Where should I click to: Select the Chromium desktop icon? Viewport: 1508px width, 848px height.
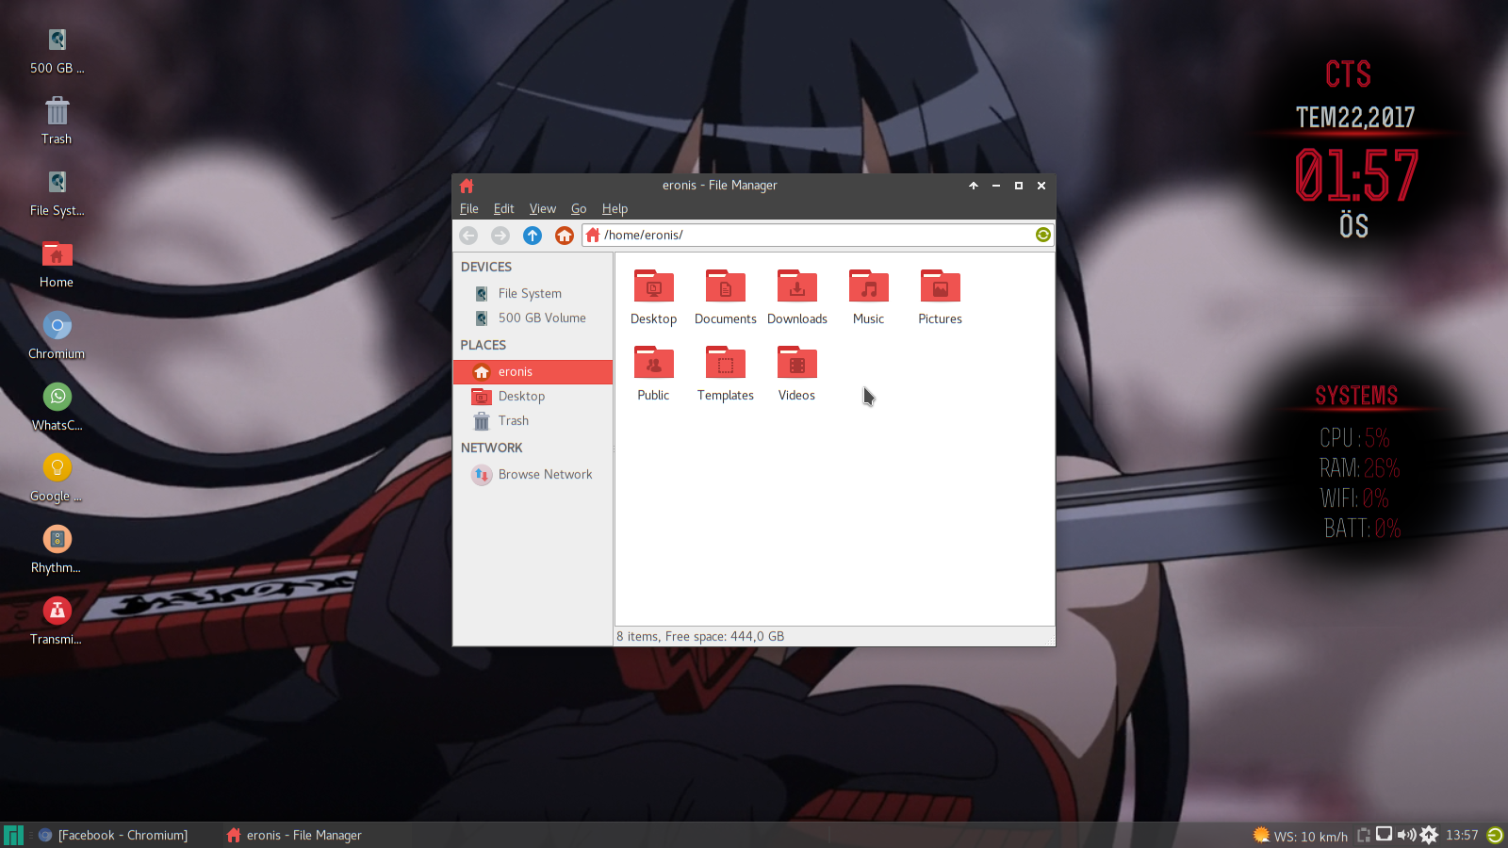pos(57,336)
